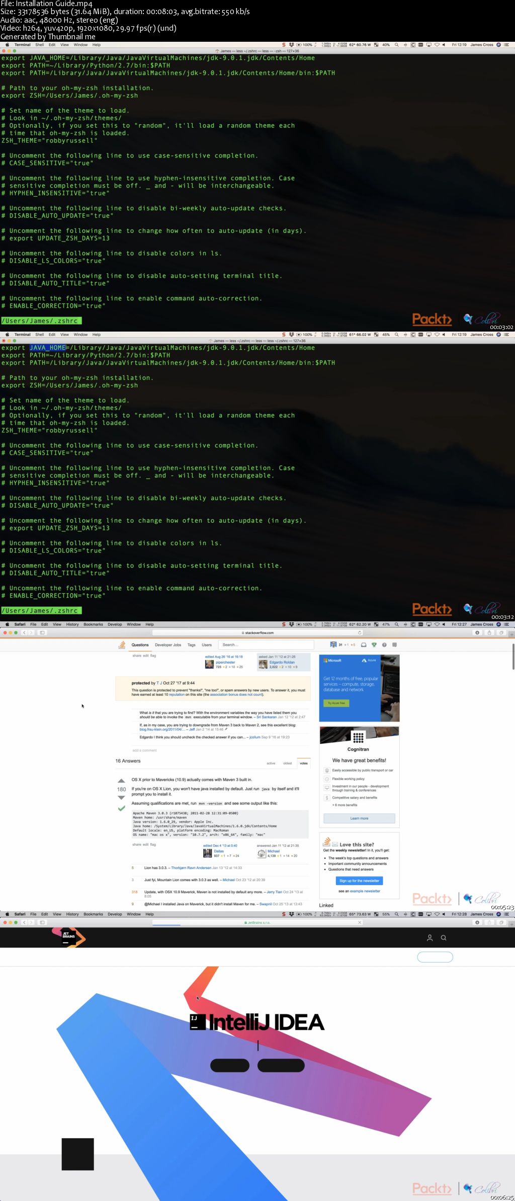Open the example newsletter link
Screen dimensions: 515x1201
(365, 891)
